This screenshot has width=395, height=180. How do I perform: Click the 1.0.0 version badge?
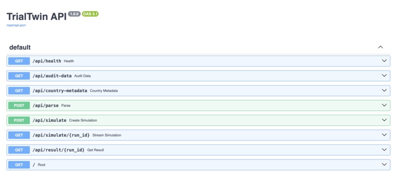(x=74, y=14)
